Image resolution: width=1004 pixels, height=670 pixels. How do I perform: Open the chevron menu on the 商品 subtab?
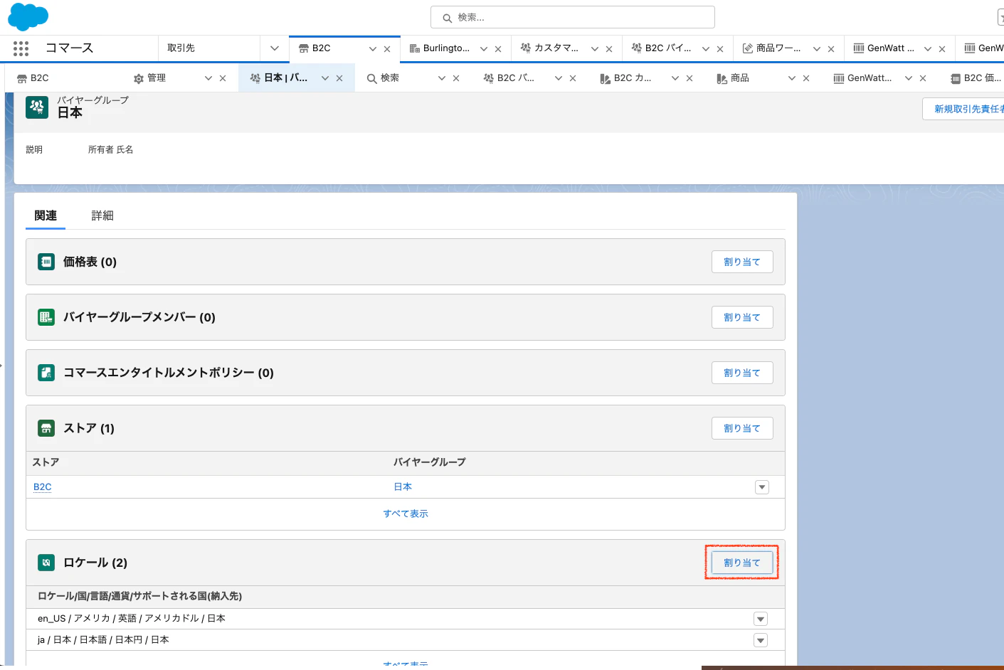pyautogui.click(x=792, y=78)
